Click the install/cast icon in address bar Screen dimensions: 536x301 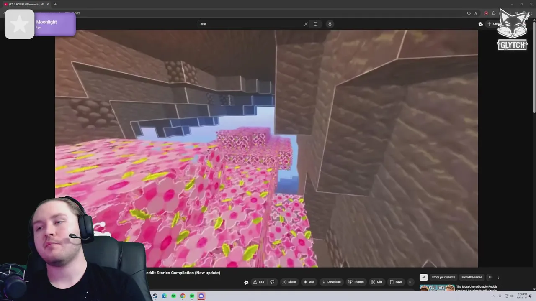click(469, 13)
